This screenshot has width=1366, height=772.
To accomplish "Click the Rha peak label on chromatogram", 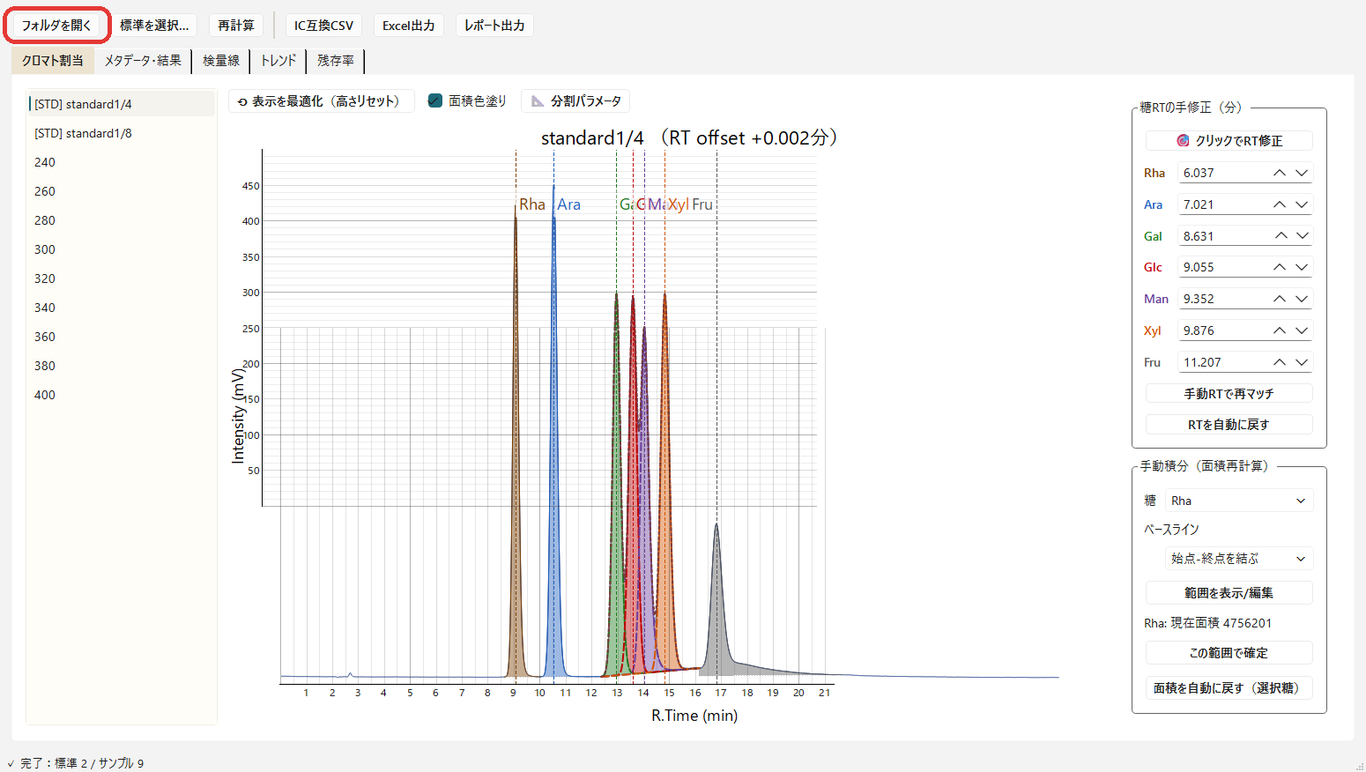I will point(532,204).
